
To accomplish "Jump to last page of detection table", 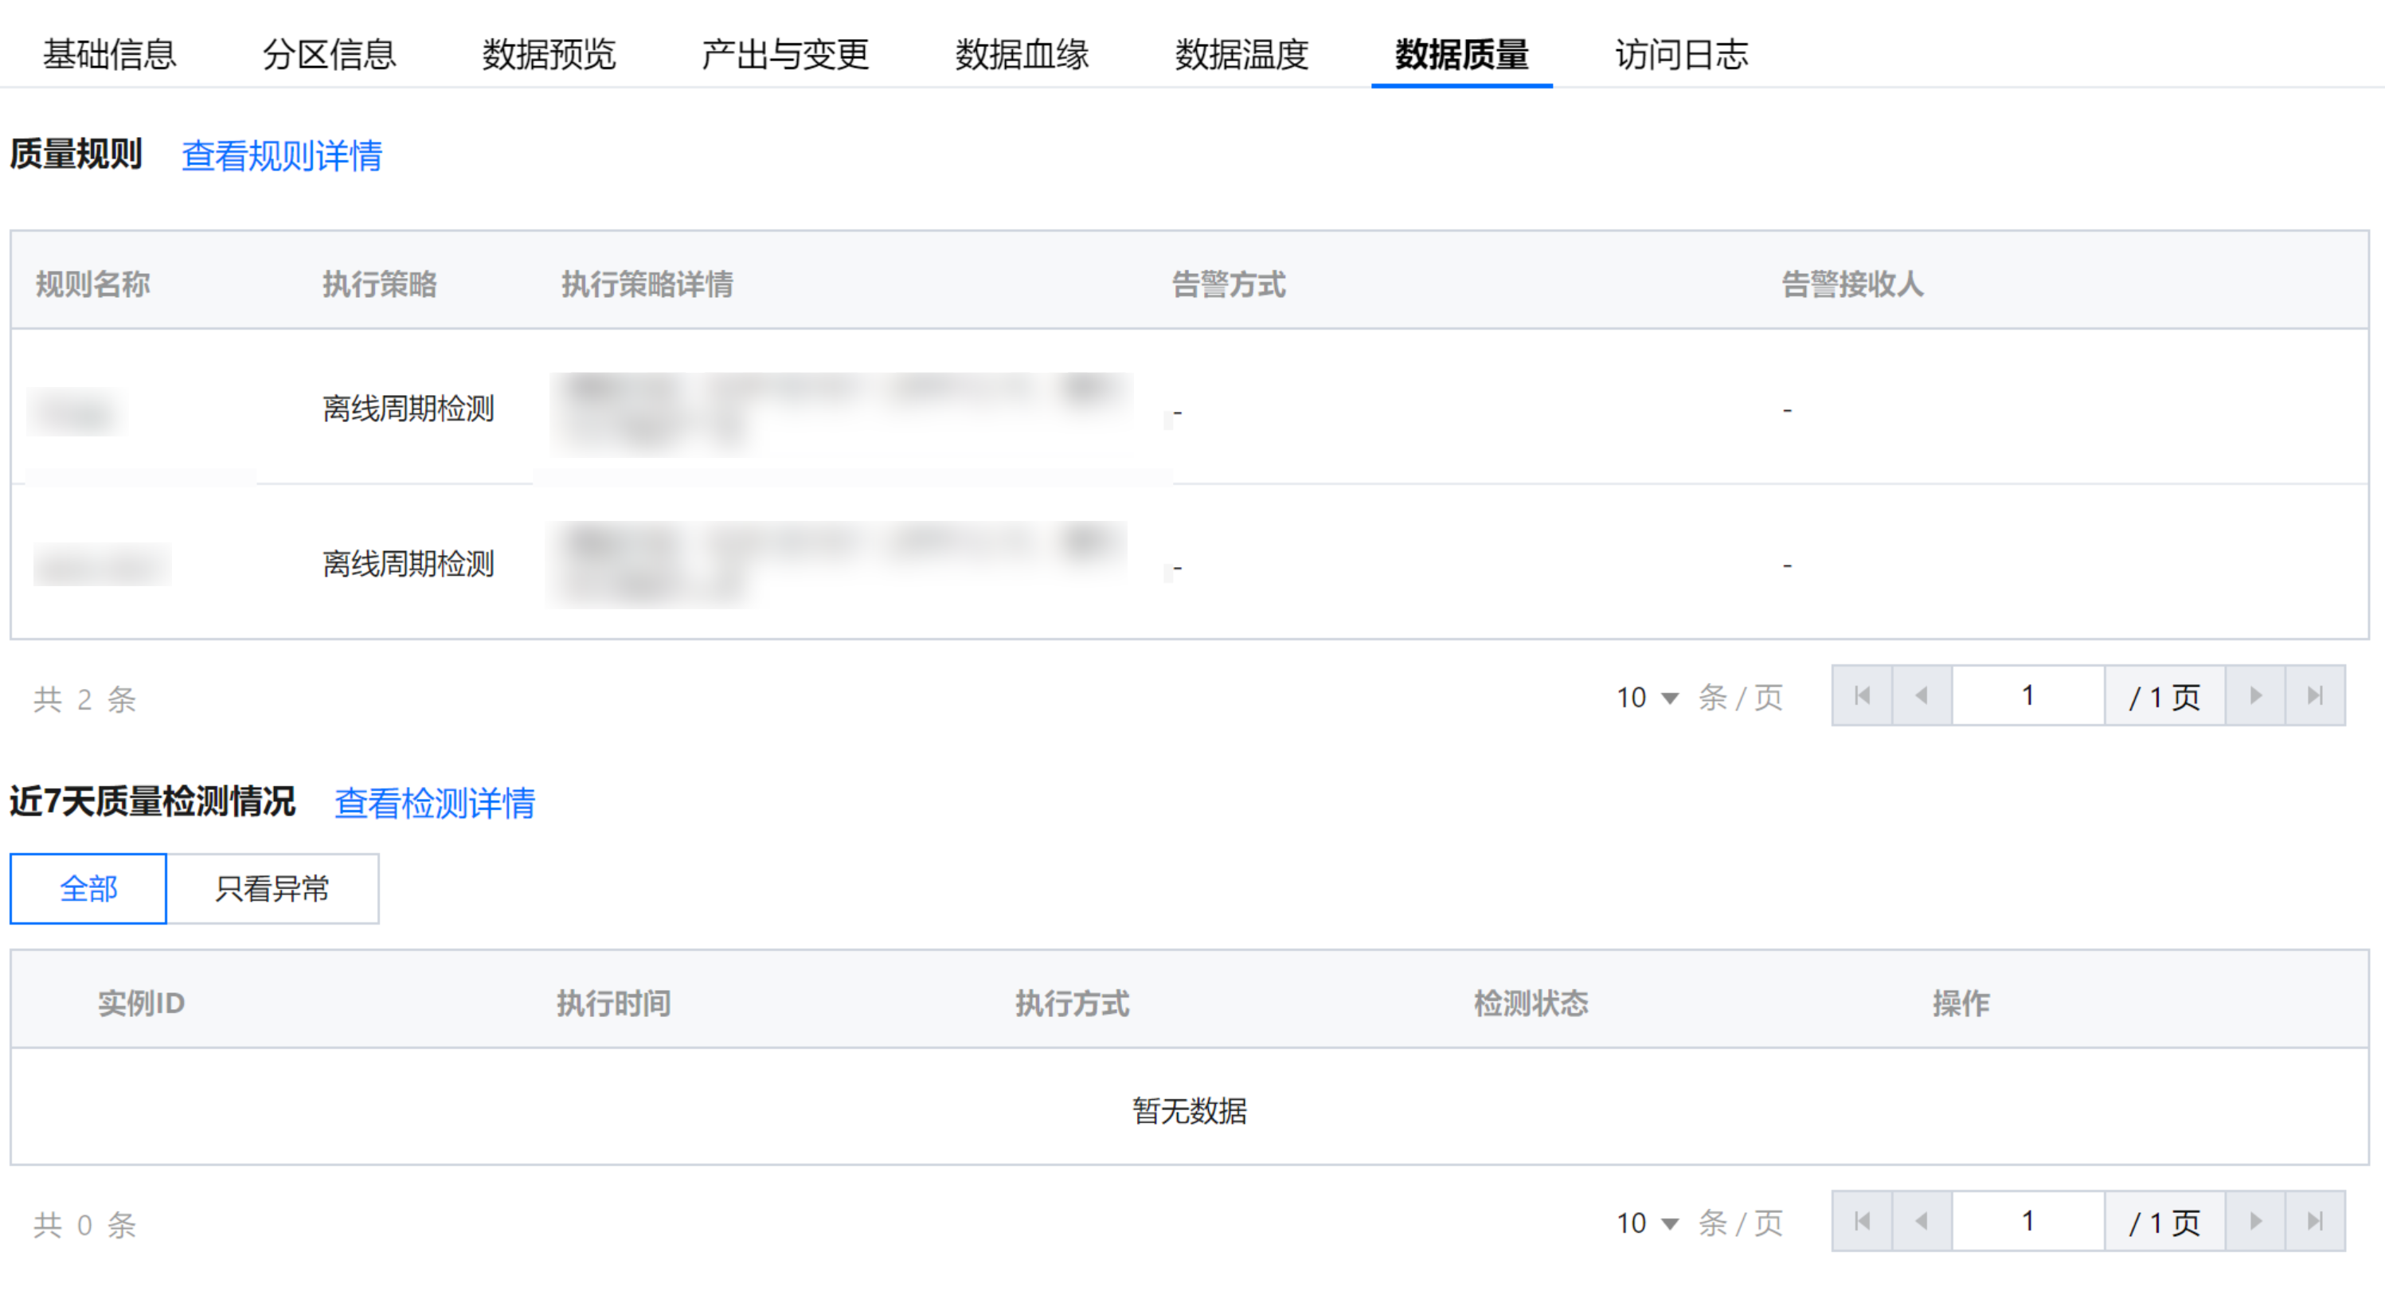I will (2315, 1221).
